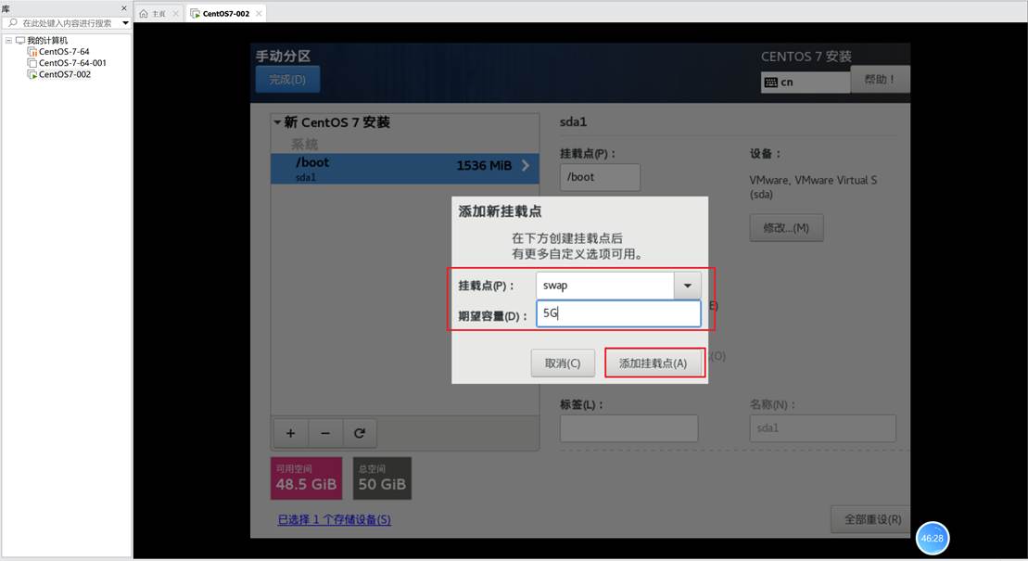Click the chevron arrow on /boot row
1028x561 pixels.
coord(526,165)
